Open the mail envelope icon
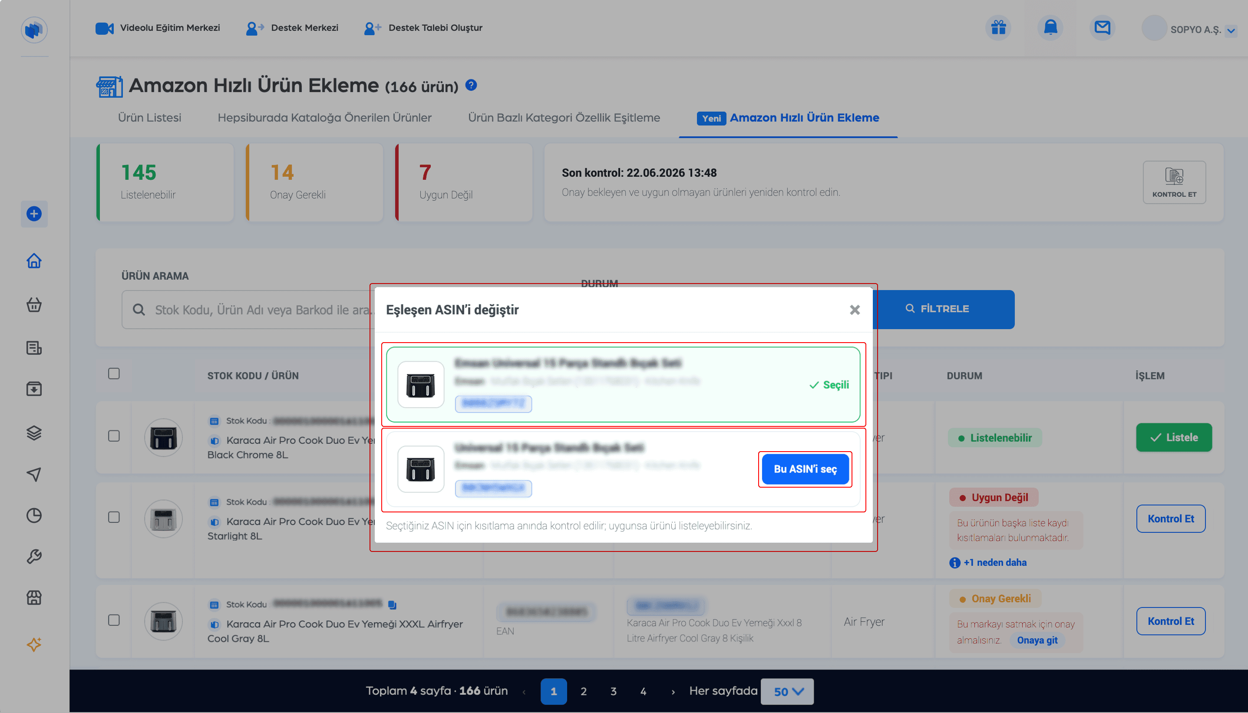 click(x=1102, y=28)
